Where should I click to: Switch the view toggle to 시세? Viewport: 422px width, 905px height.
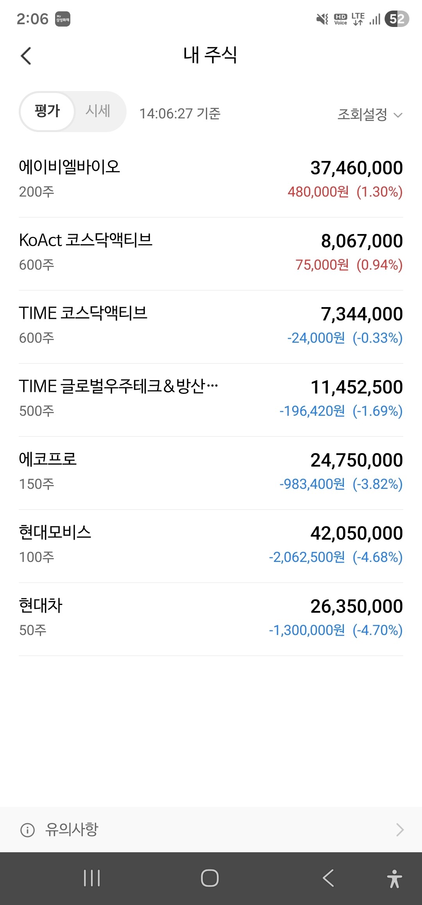click(98, 111)
